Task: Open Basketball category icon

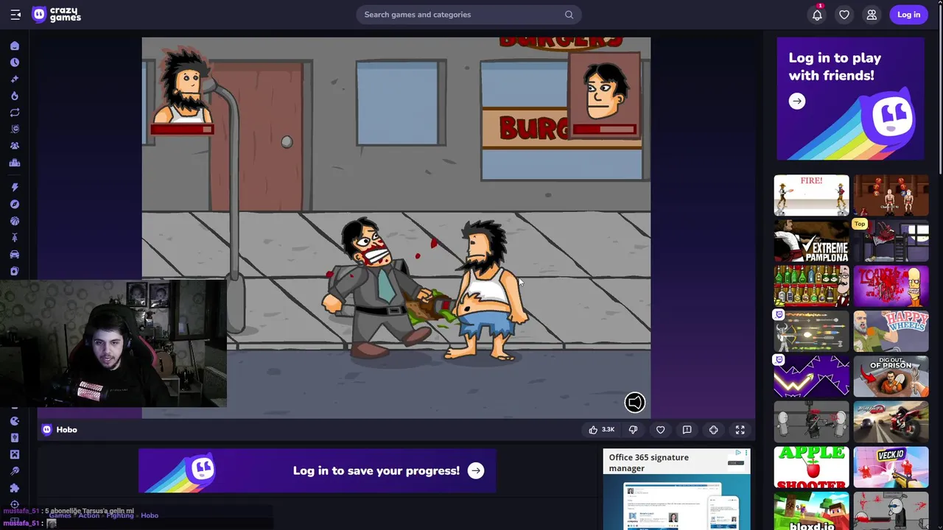Action: 15,221
